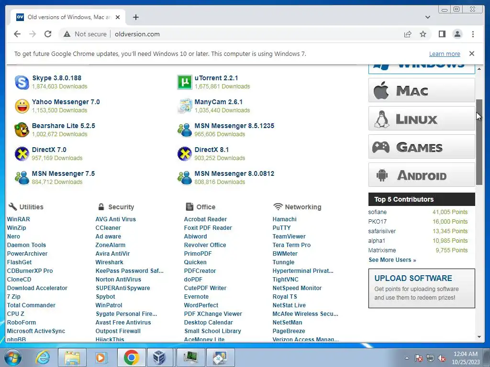The width and height of the screenshot is (490, 367).
Task: Open the tab search dropdown chevron
Action: tap(428, 17)
